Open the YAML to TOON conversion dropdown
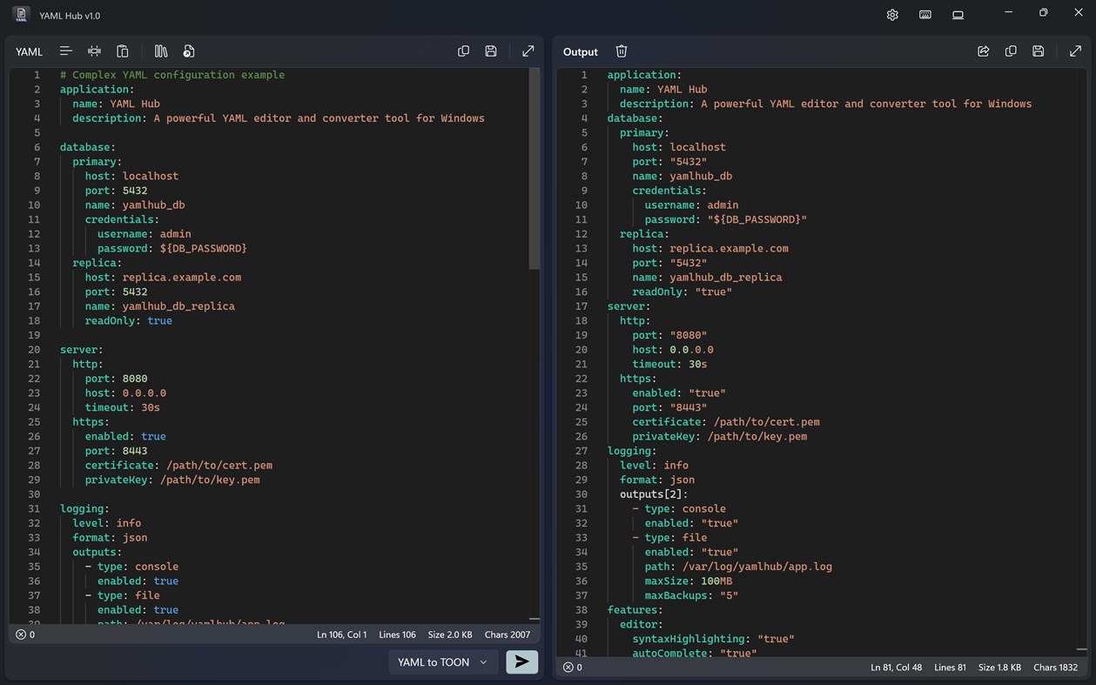 point(443,661)
